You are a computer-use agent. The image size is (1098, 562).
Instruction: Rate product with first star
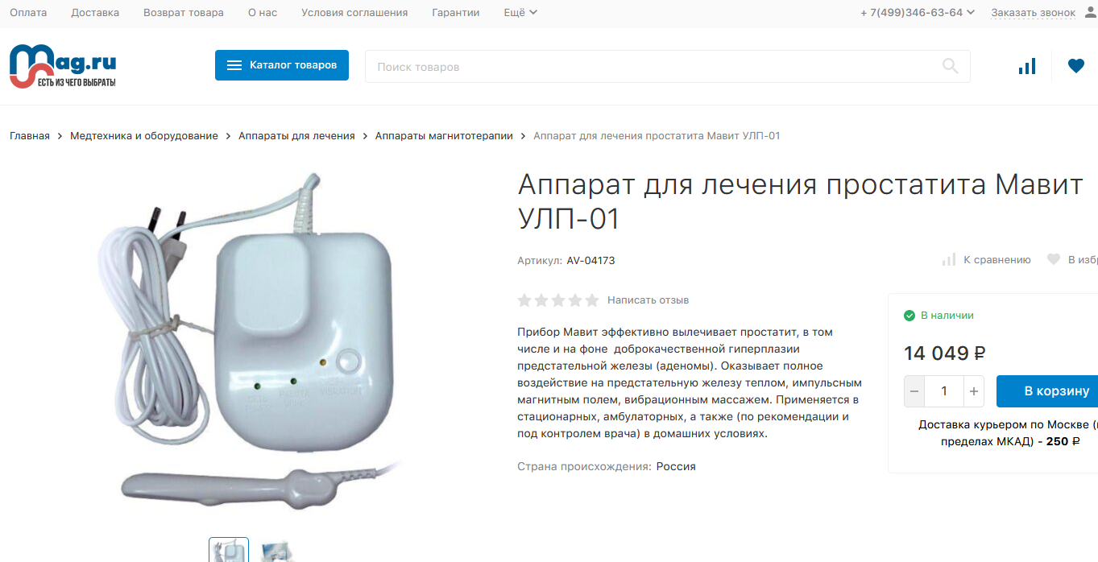point(524,300)
